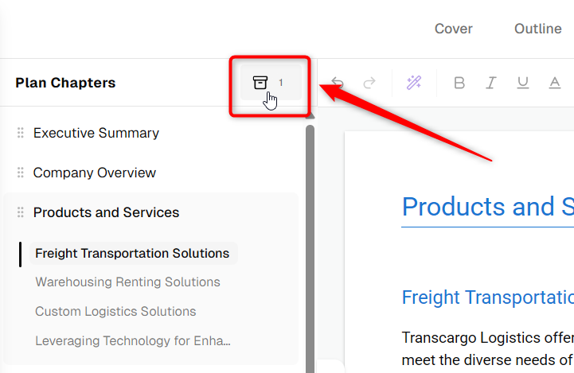Screen dimensions: 574x373
Task: Click the chapters panel vertical scrollbar
Action: click(x=310, y=249)
